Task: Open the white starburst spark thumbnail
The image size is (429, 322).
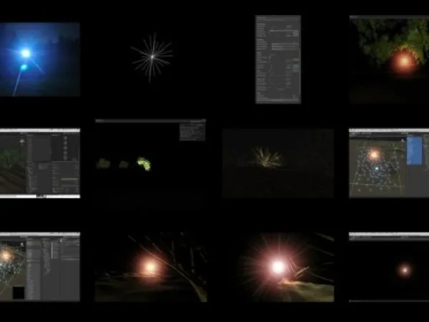Action: click(152, 57)
